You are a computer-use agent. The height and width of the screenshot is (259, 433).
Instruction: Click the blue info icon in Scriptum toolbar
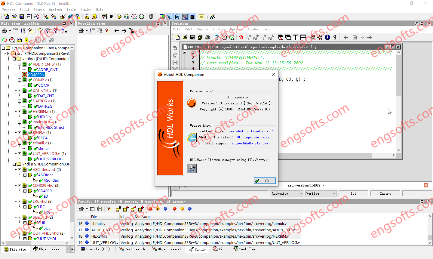coord(327,37)
